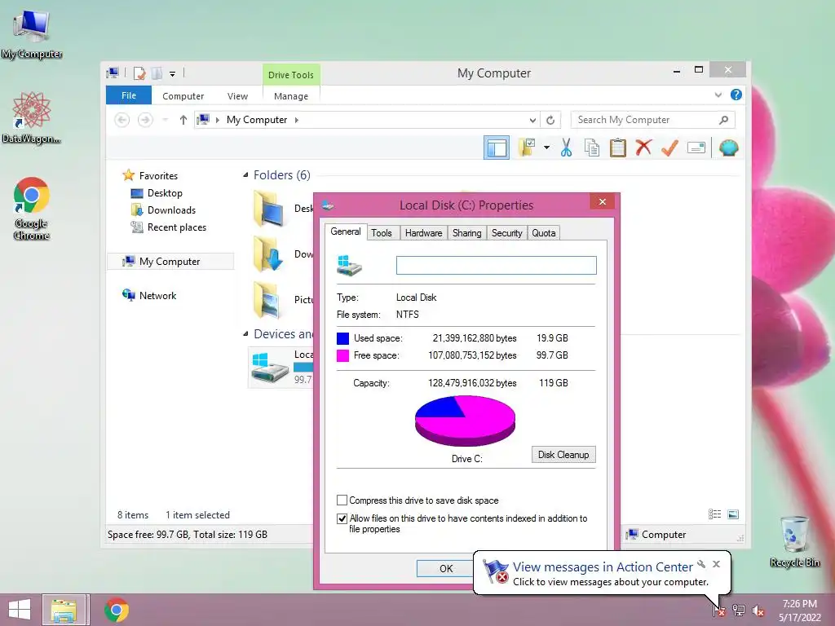The image size is (835, 626).
Task: Switch to Tools tab in Properties dialog
Action: [x=382, y=233]
